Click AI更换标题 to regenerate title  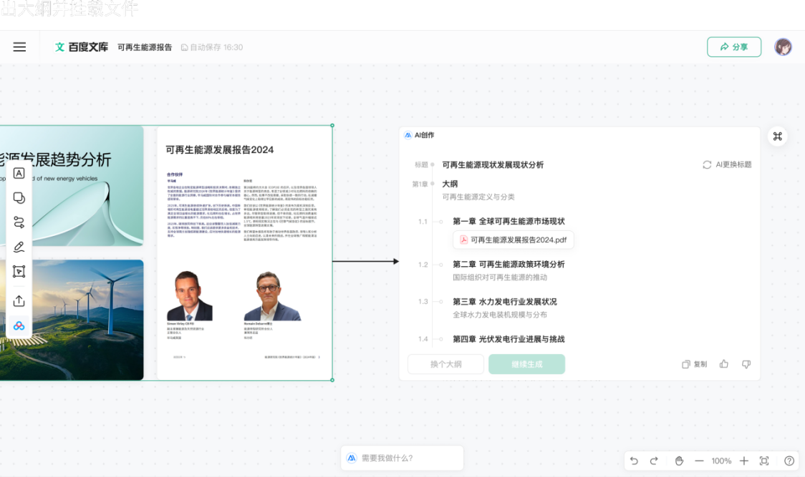727,164
